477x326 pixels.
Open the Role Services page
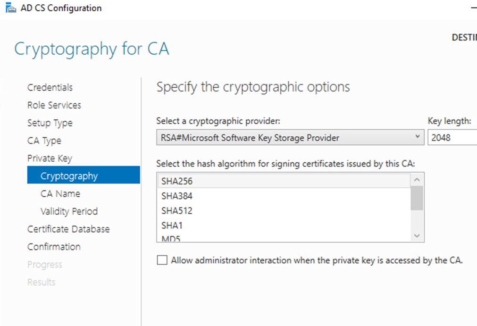pos(54,105)
